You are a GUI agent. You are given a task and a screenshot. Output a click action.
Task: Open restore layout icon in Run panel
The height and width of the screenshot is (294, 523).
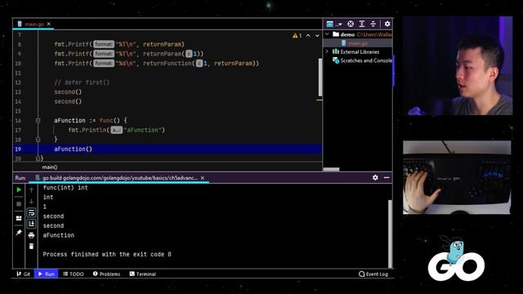19,218
